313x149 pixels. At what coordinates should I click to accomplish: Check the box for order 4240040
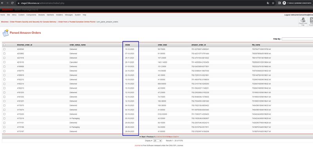coord(4,49)
